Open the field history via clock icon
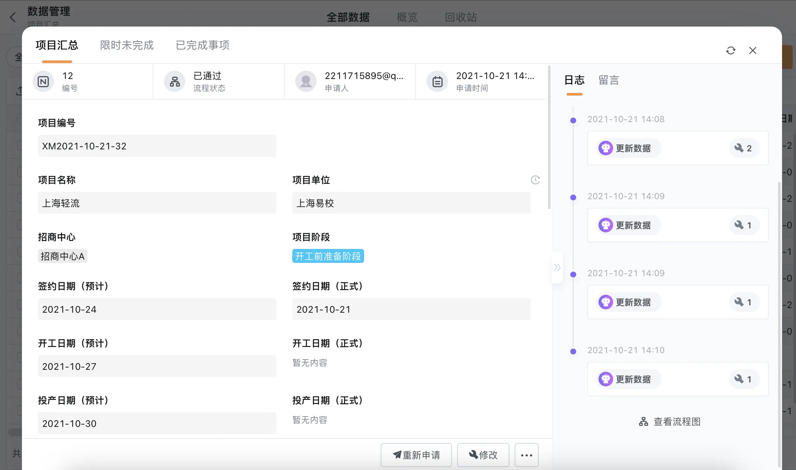Screen dimensions: 796x470 (535, 180)
